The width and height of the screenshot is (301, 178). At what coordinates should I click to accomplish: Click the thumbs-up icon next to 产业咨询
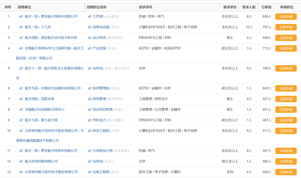click(x=90, y=48)
